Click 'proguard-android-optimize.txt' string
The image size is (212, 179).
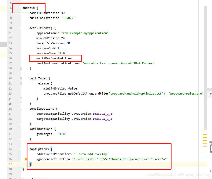point(136,94)
